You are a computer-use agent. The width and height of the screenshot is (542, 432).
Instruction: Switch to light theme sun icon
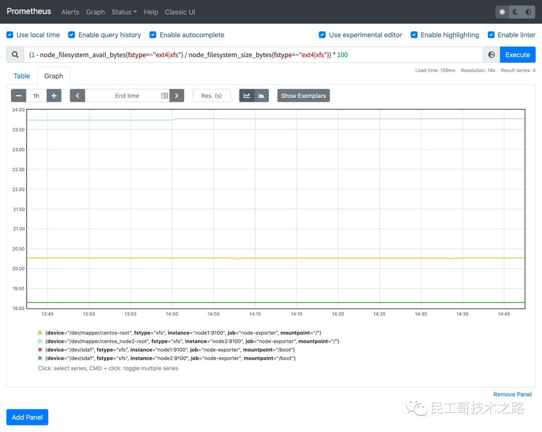click(502, 12)
